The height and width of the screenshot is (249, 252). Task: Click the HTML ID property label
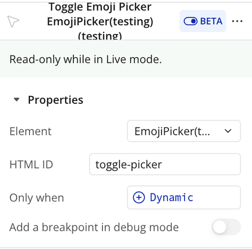pos(31,164)
